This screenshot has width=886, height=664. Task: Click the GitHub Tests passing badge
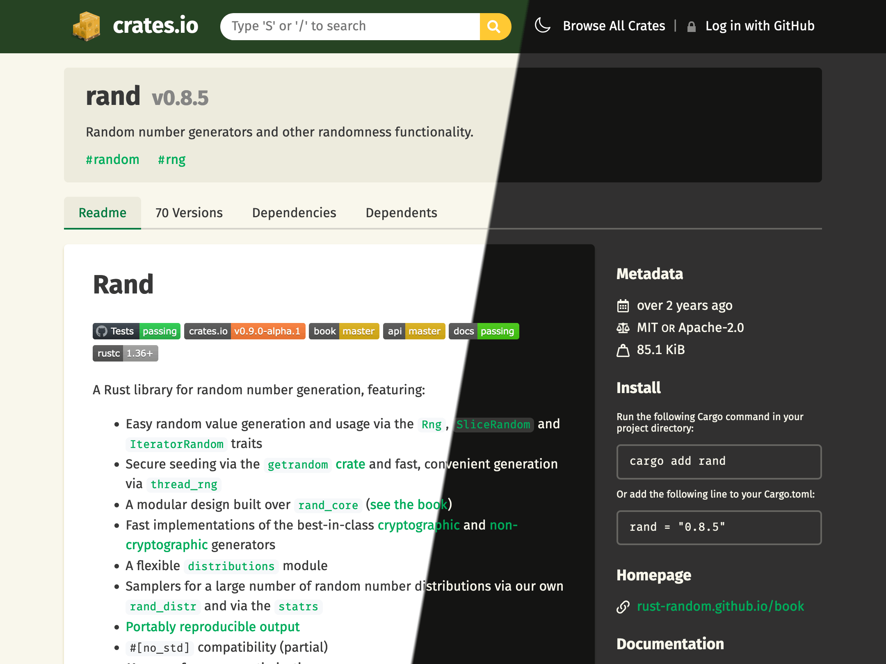pyautogui.click(x=137, y=331)
